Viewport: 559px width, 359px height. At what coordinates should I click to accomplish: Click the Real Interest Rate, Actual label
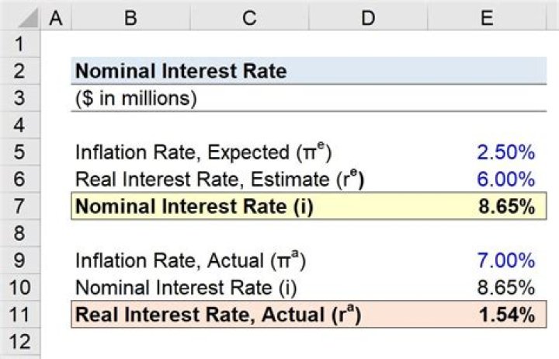217,315
